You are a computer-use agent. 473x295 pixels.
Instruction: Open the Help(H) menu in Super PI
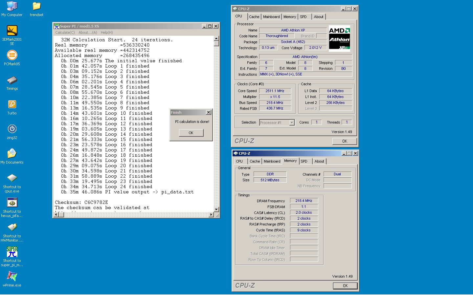coord(107,32)
